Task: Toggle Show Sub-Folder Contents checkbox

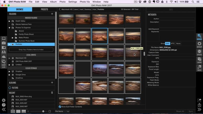Action: (x=60, y=107)
